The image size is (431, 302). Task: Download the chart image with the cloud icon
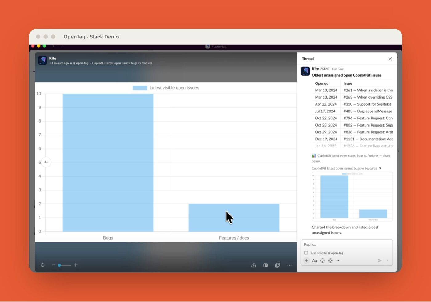tap(253, 265)
